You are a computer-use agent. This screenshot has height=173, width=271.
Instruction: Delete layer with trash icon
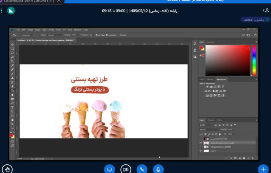point(253,158)
